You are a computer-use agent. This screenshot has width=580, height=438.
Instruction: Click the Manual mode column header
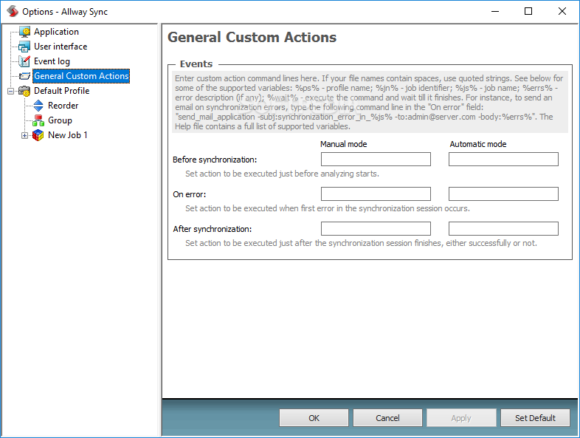coord(344,144)
